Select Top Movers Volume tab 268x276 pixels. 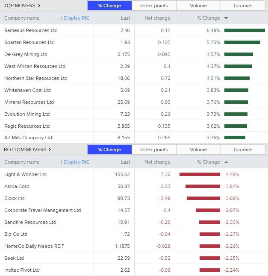pos(198,6)
